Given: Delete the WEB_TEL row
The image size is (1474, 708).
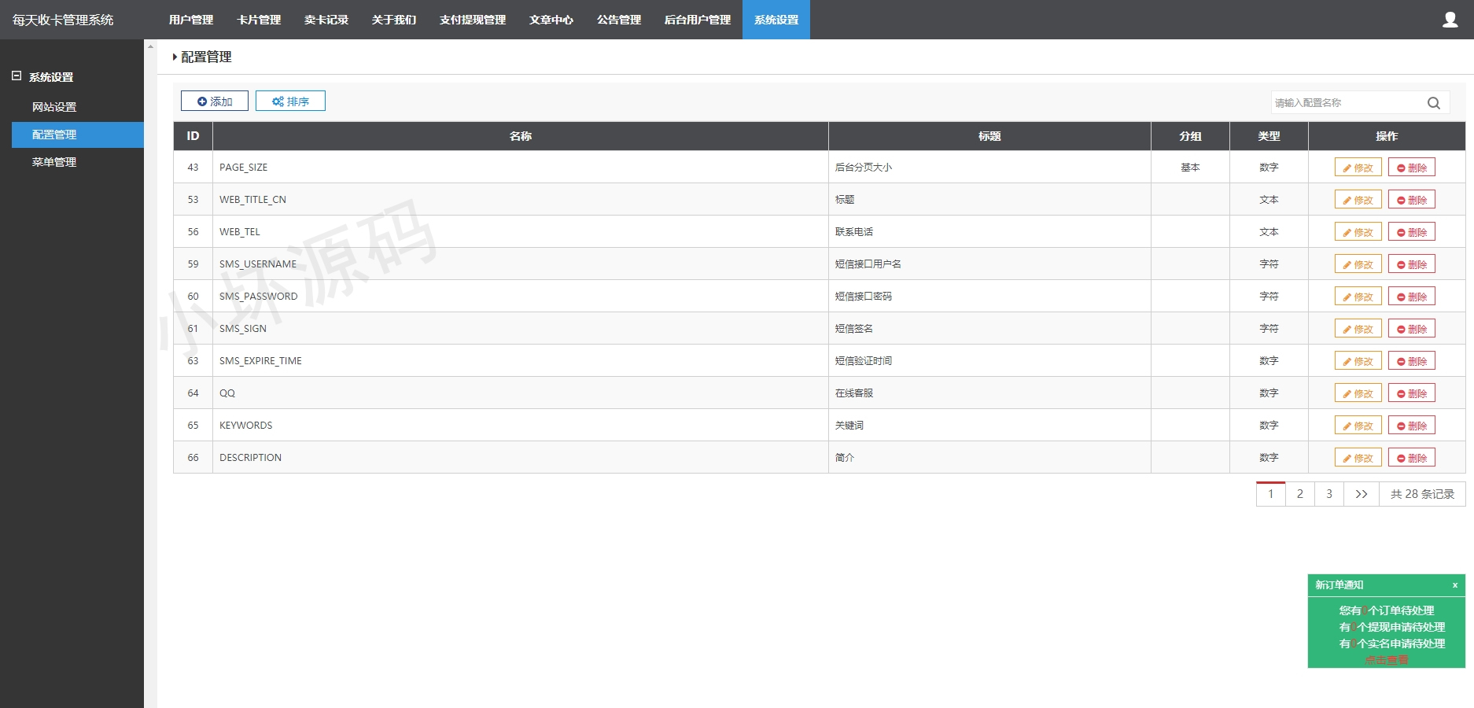Looking at the screenshot, I should pyautogui.click(x=1412, y=232).
